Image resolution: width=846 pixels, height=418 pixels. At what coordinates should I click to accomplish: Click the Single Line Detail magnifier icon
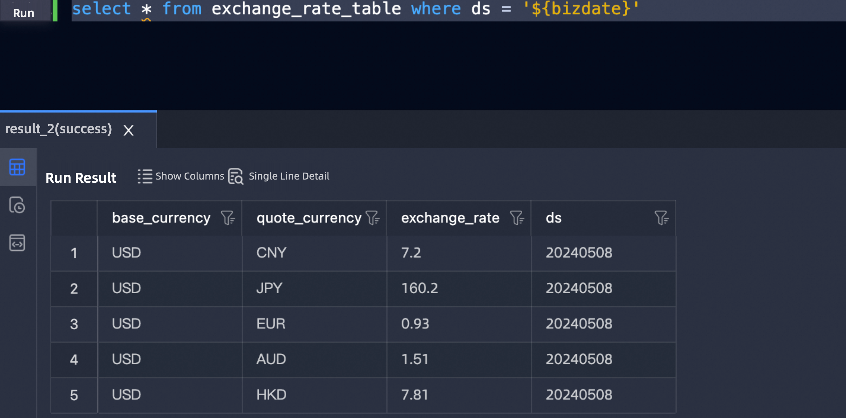pos(236,176)
